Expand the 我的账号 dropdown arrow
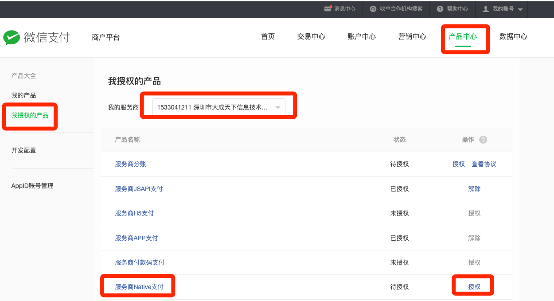Screen dimensions: 554x301 (x=520, y=9)
